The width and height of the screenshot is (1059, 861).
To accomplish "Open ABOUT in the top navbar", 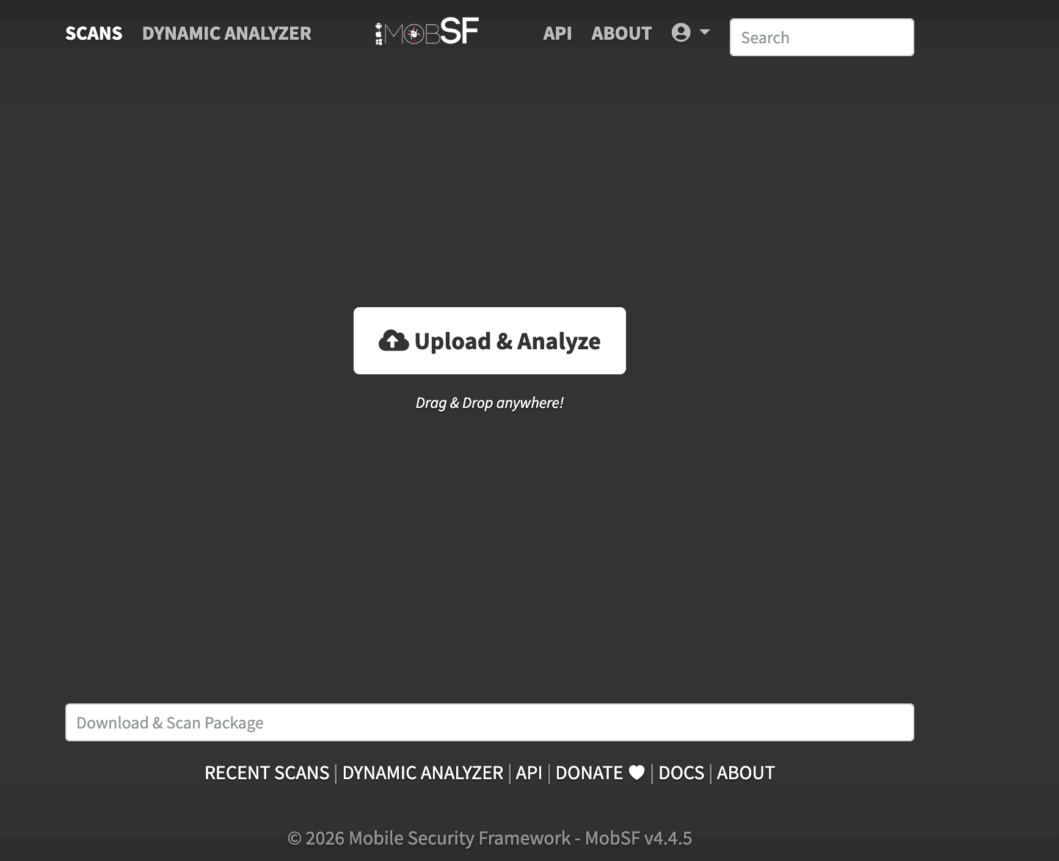I will (x=622, y=33).
